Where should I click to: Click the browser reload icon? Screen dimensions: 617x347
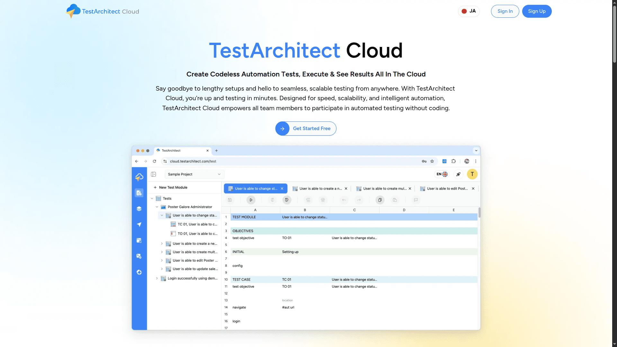[155, 161]
